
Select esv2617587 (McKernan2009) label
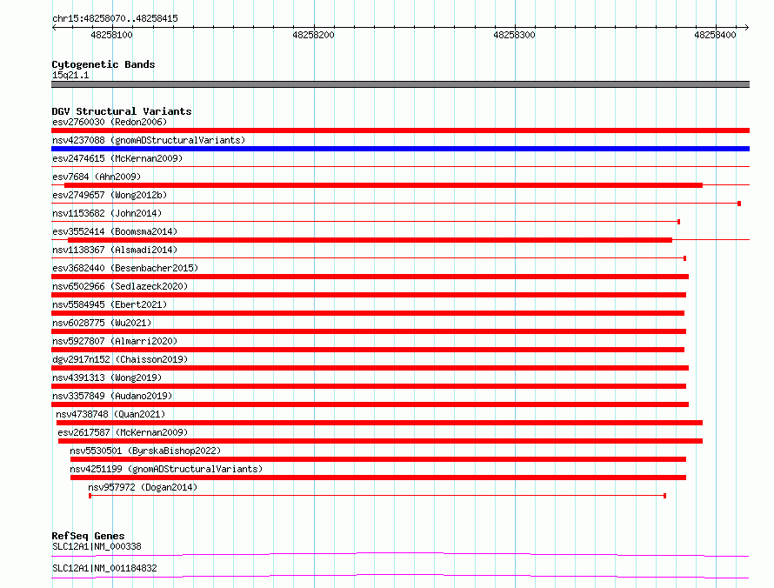123,432
